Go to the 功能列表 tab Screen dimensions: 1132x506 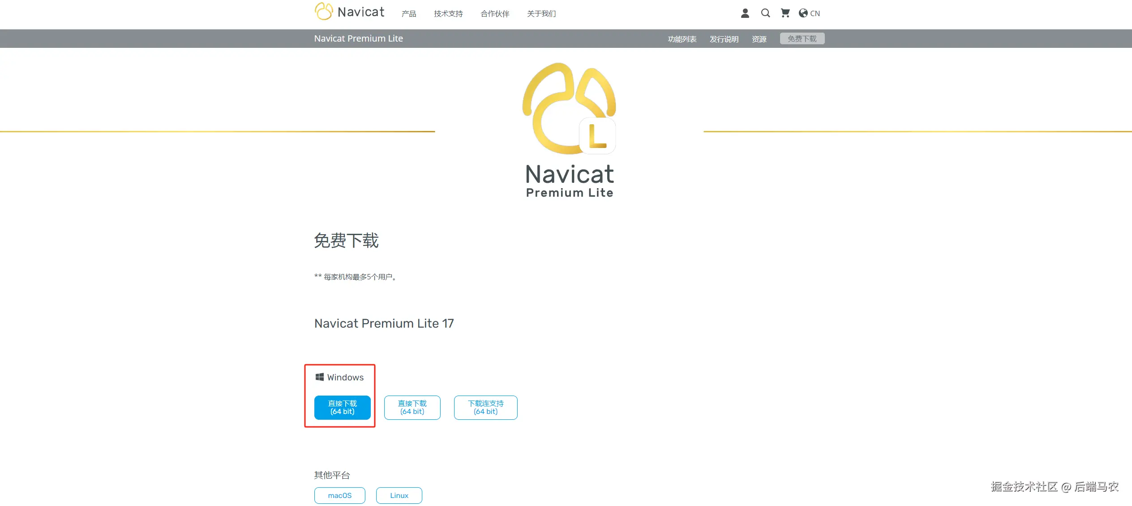[682, 39]
